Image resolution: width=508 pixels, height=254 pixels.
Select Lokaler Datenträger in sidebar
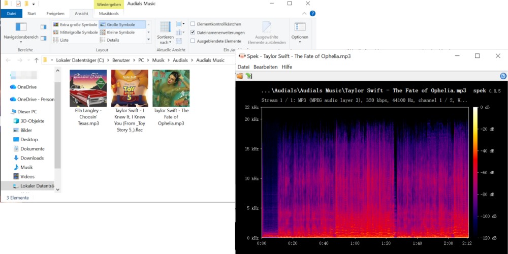(x=27, y=186)
